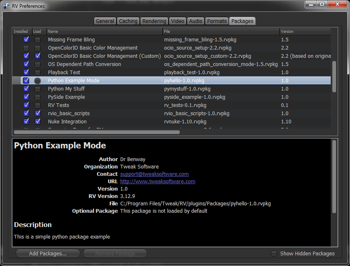
Task: Click the description panel vertical scrollbar
Action: [x=334, y=177]
